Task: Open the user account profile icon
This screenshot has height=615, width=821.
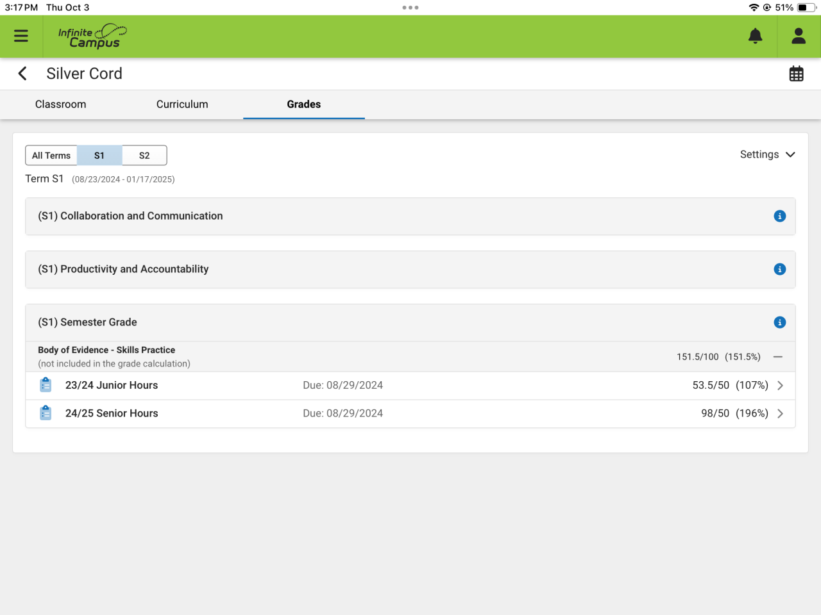Action: tap(799, 36)
